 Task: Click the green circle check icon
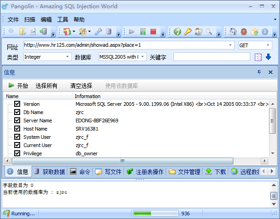coord(178,32)
